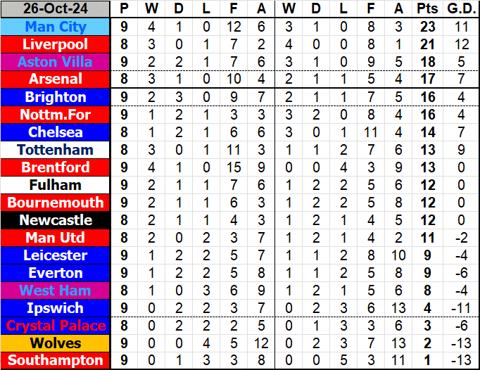
Task: Click the Chelsea row label
Action: (x=56, y=132)
